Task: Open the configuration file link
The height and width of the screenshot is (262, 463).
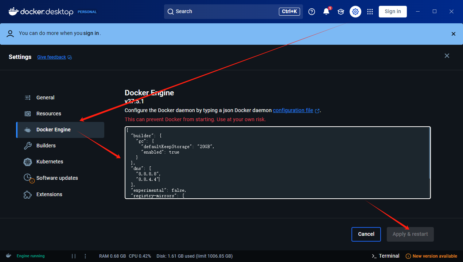Action: pyautogui.click(x=293, y=110)
